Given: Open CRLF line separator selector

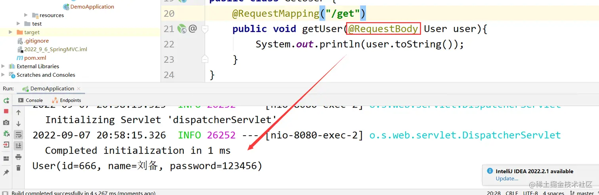Looking at the screenshot, I should point(512,193).
